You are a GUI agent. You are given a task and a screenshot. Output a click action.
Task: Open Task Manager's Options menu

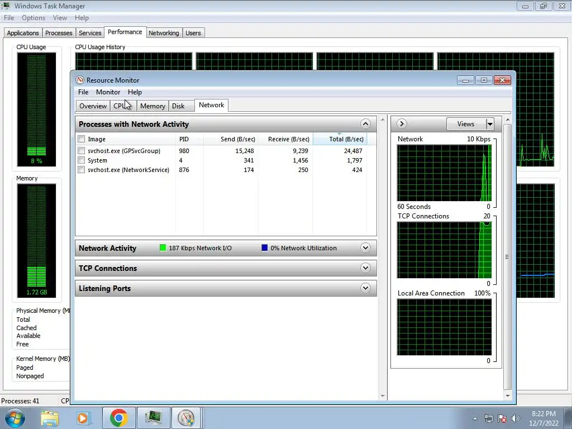pyautogui.click(x=34, y=18)
